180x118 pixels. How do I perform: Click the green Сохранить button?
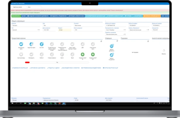[16, 16]
